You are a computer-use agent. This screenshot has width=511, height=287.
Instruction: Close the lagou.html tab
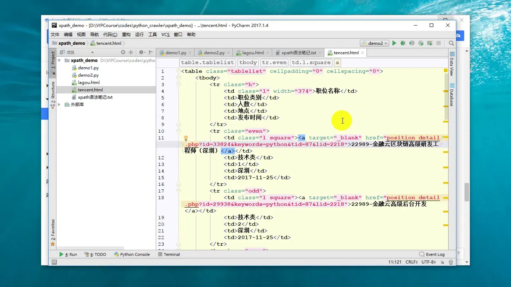pos(267,53)
